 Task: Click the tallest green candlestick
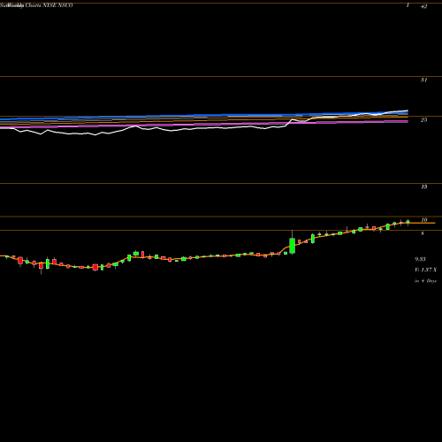click(x=292, y=246)
